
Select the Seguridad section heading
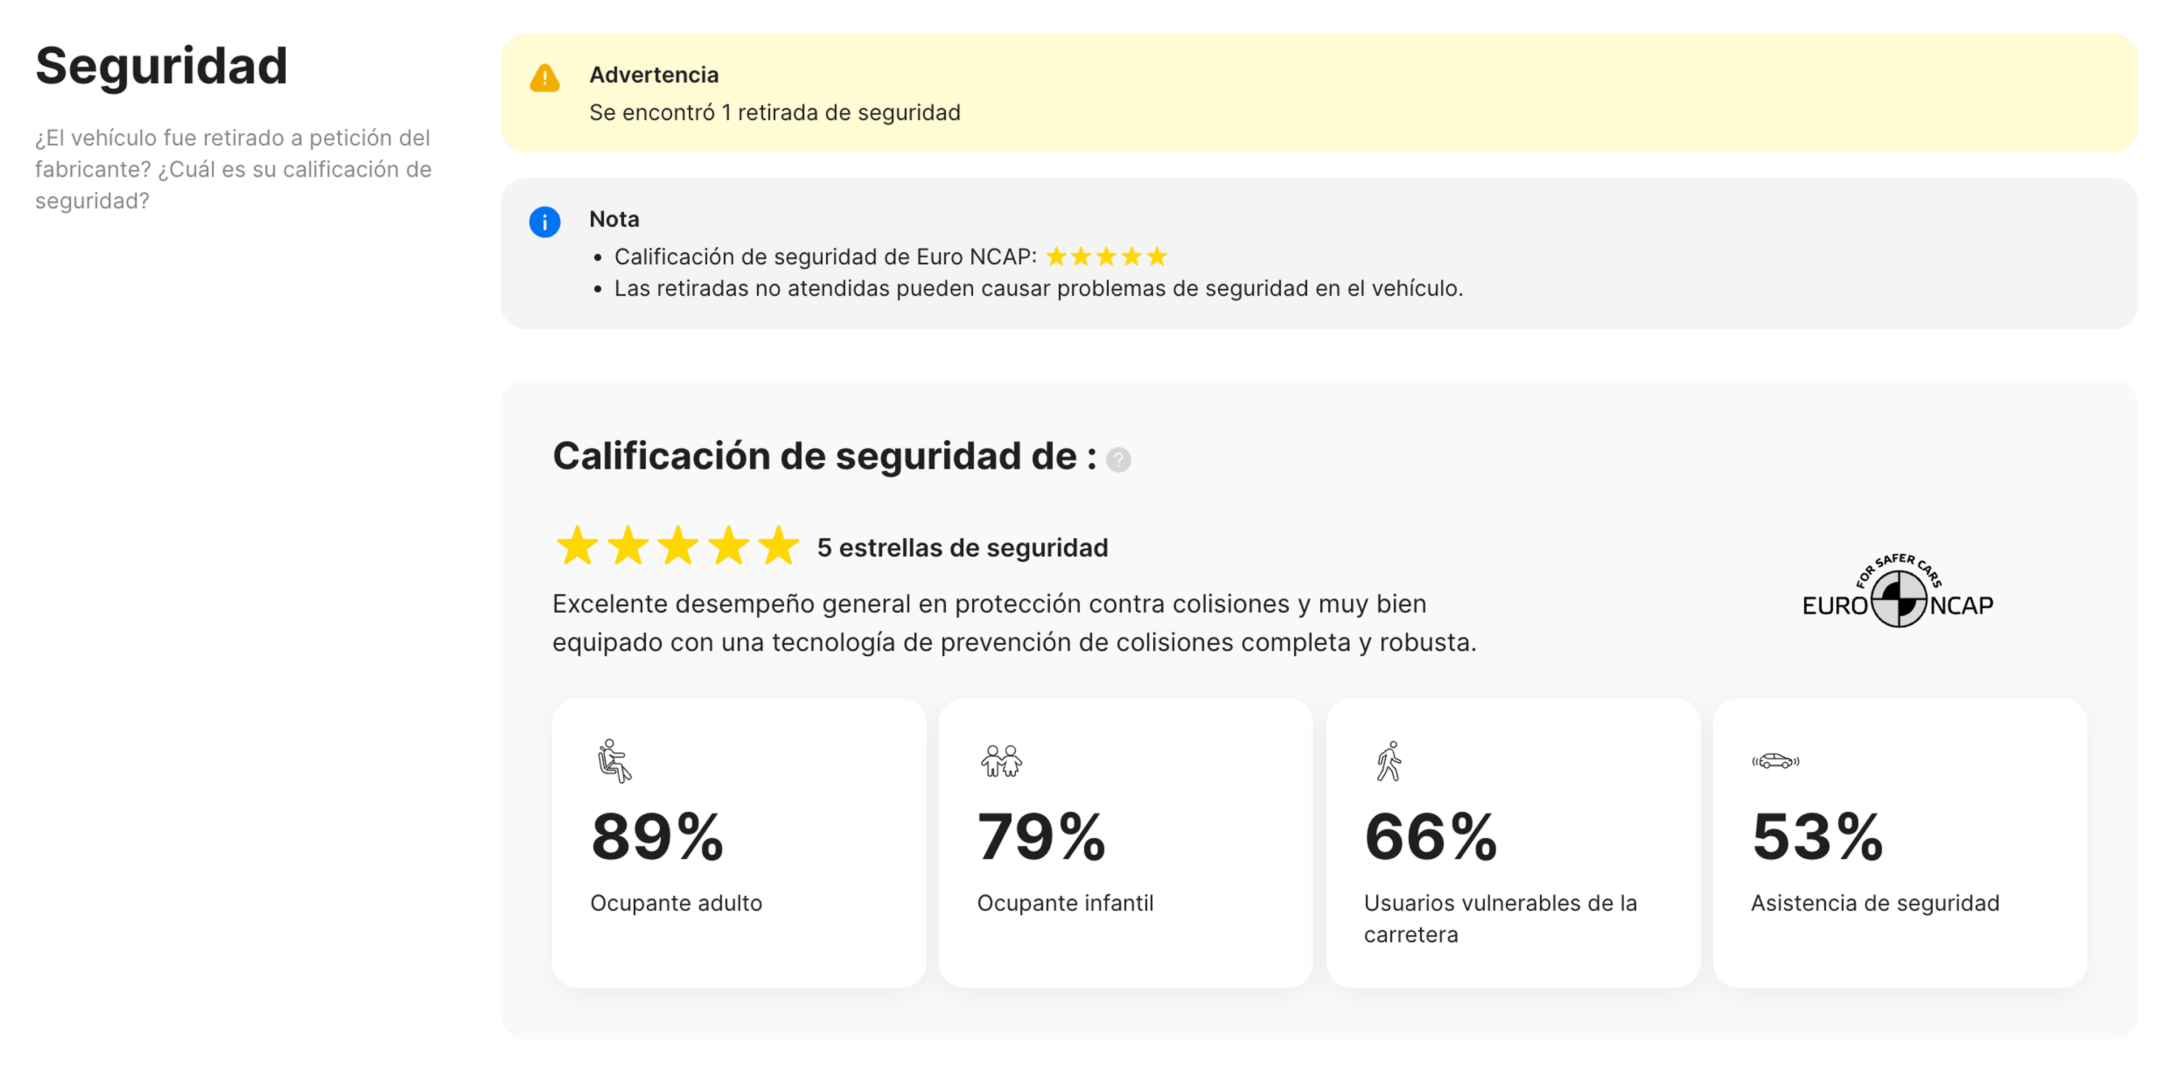(160, 67)
